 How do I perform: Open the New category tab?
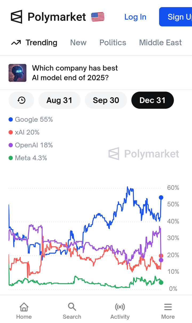tap(78, 43)
